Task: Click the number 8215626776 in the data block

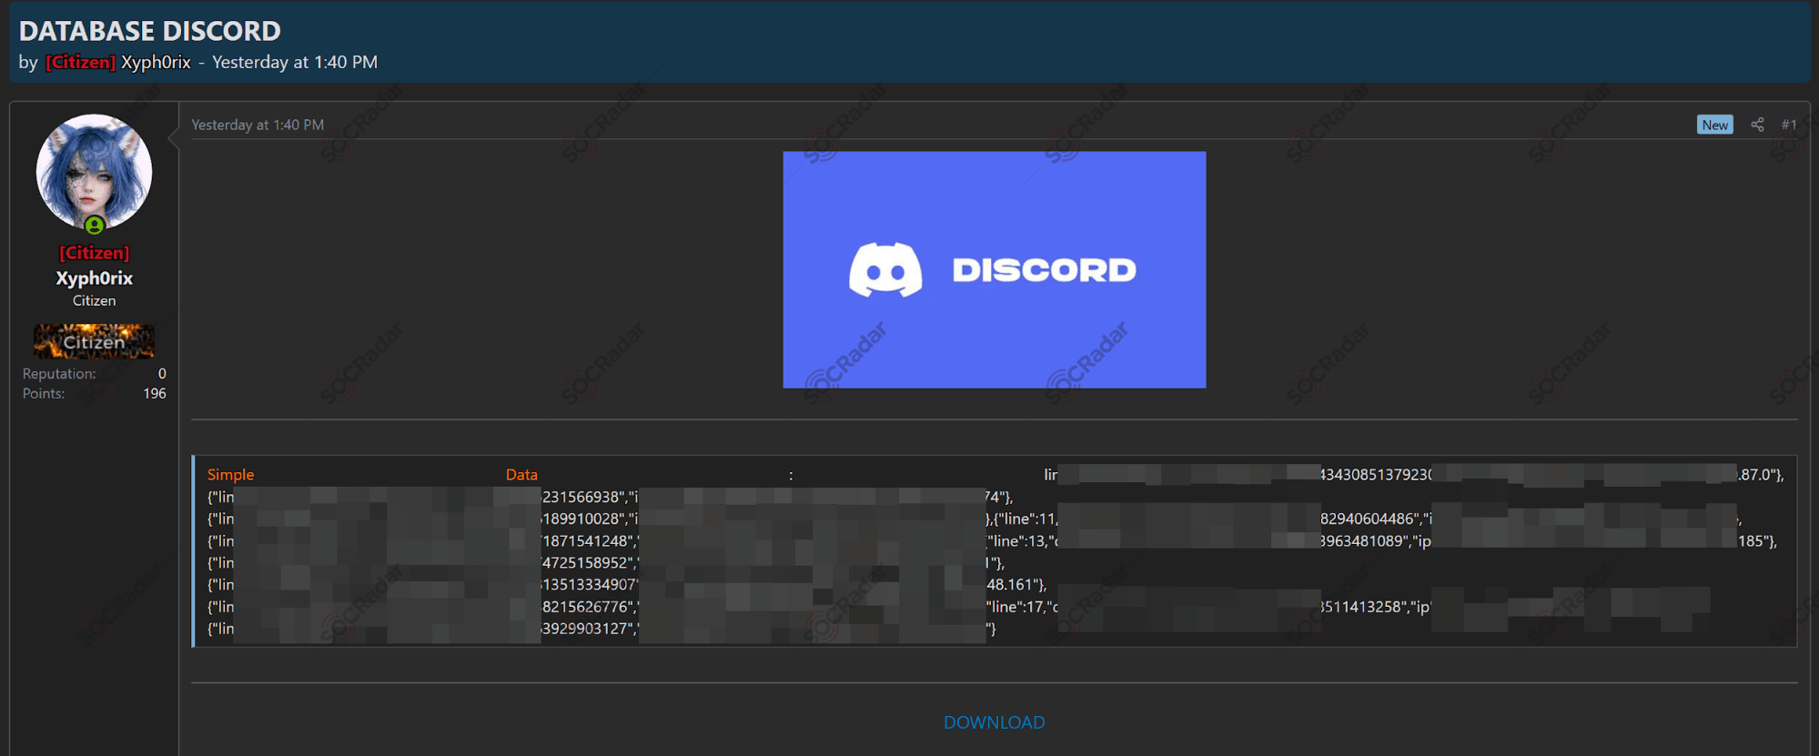Action: (585, 607)
